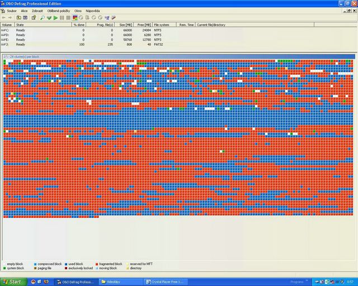Sort by the Volume column header
The image size is (358, 286).
7,25
